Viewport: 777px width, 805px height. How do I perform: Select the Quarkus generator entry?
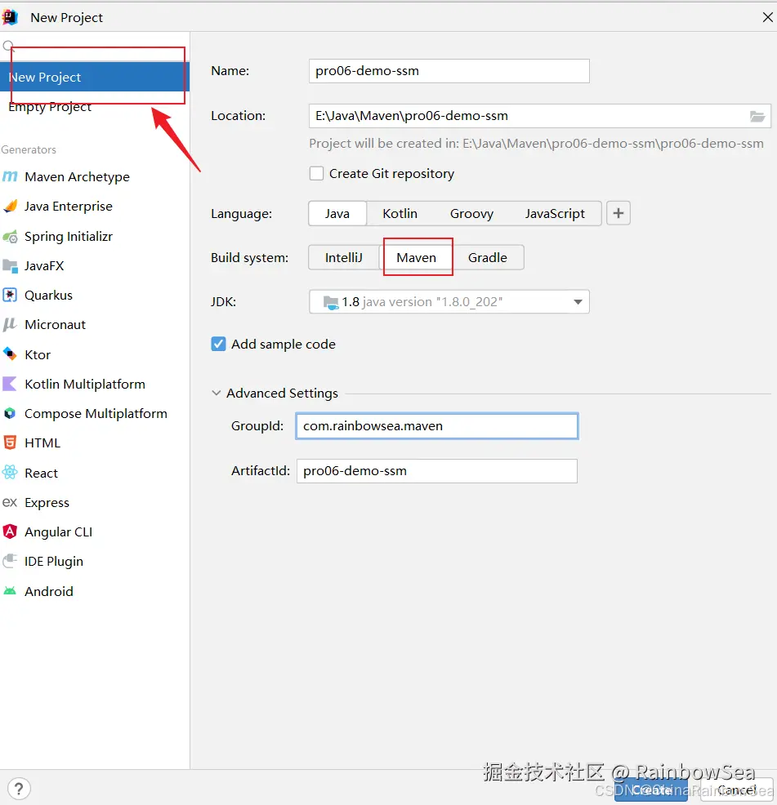click(95, 296)
